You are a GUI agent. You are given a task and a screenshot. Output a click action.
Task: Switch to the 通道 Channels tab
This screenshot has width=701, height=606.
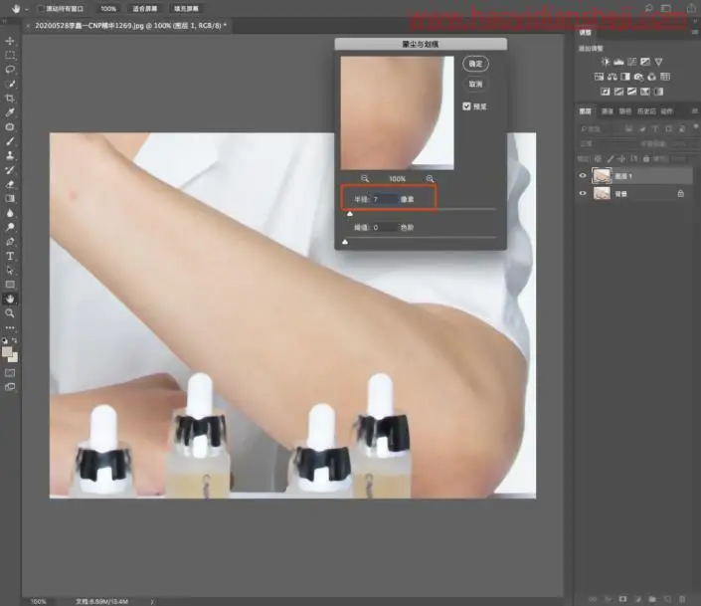tap(607, 111)
